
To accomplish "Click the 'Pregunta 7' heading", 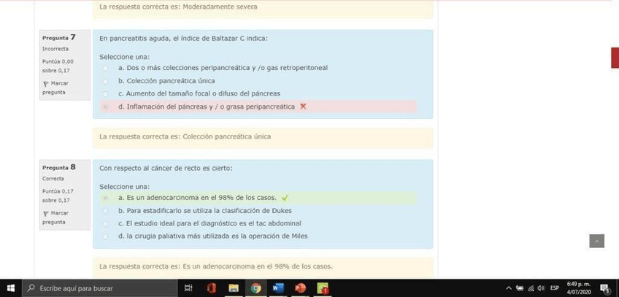I will point(59,38).
